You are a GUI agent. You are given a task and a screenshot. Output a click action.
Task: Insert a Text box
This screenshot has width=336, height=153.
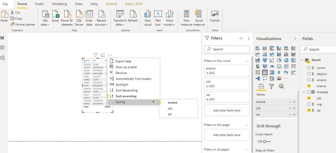click(x=158, y=18)
